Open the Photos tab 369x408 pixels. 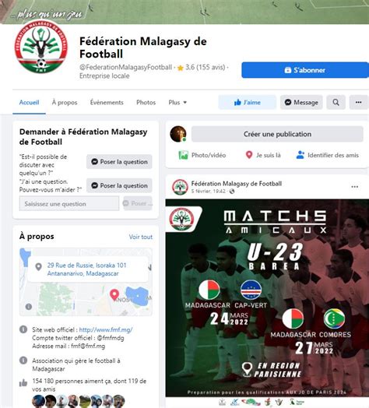146,103
